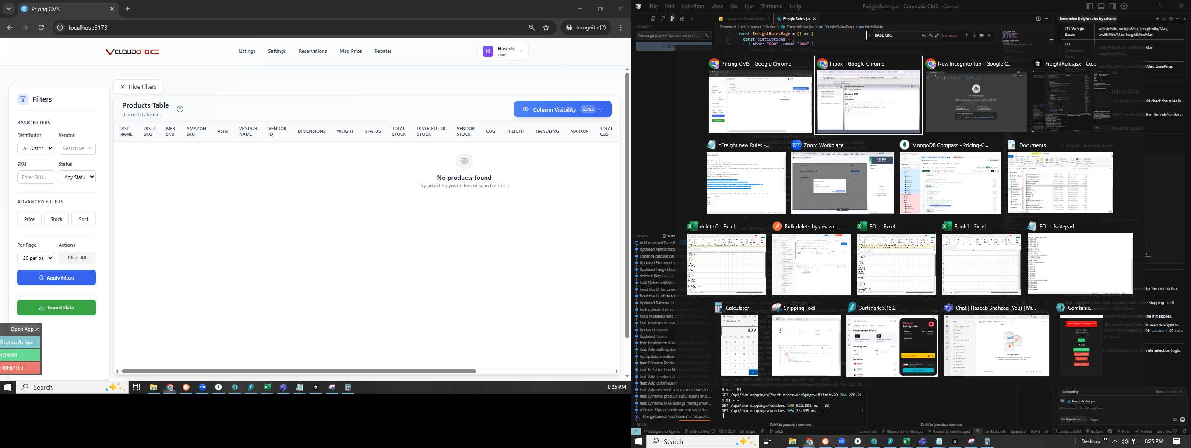This screenshot has width=1191, height=448.
Task: Open Extensions view in Cursor sidebar
Action: (683, 18)
